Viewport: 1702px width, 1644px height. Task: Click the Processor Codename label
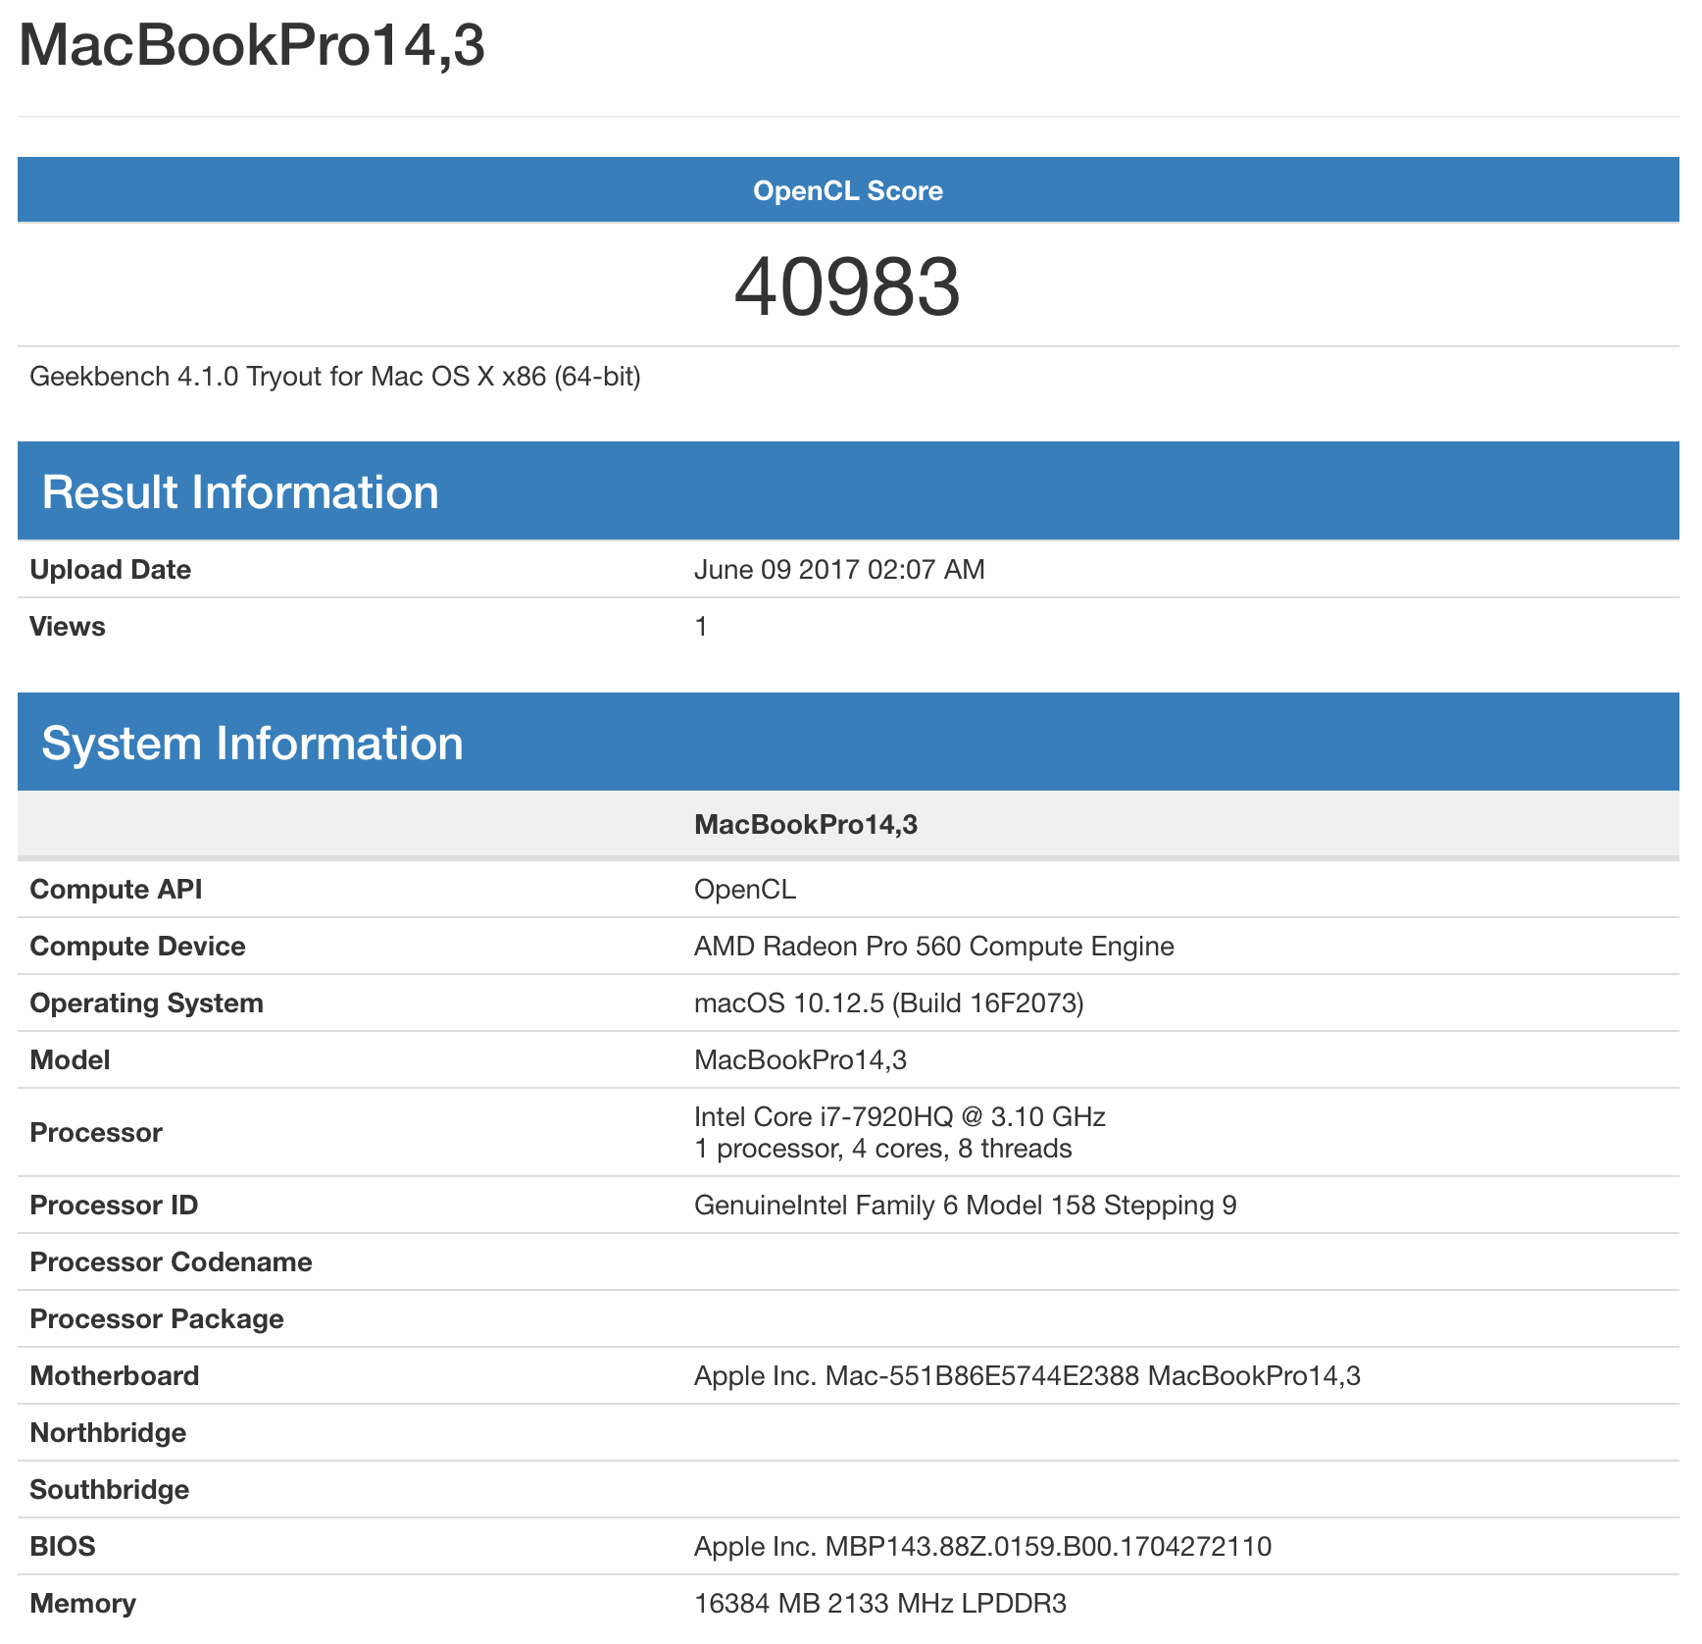pos(171,1262)
